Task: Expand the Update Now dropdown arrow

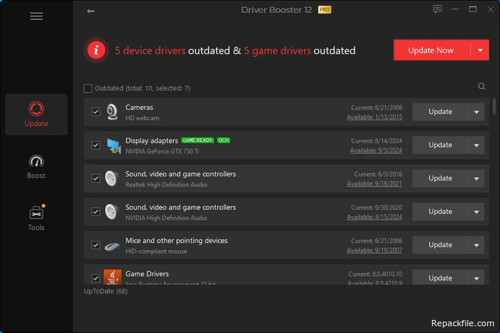Action: pyautogui.click(x=480, y=50)
